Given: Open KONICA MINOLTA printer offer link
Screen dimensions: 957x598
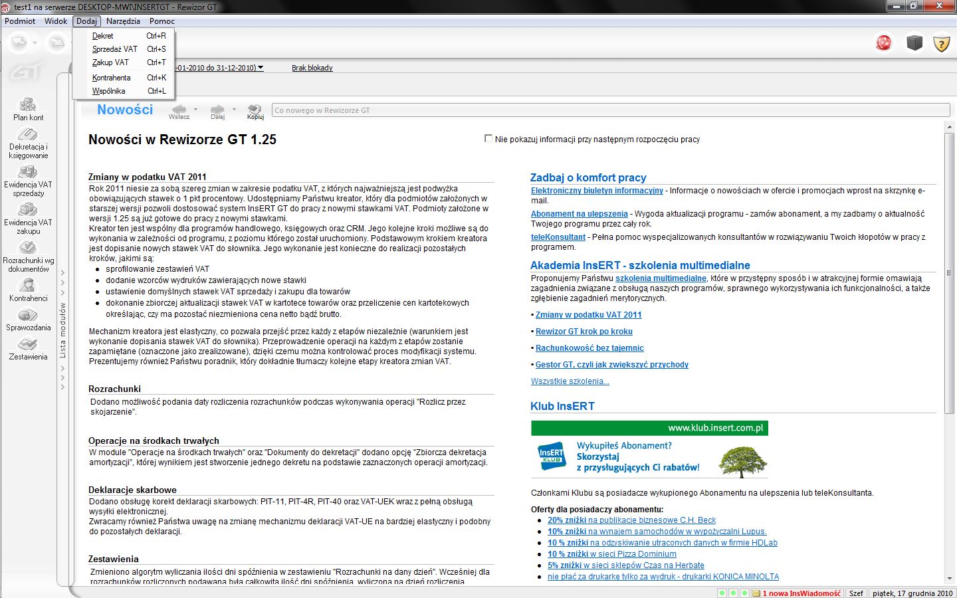Looking at the screenshot, I should point(663,577).
